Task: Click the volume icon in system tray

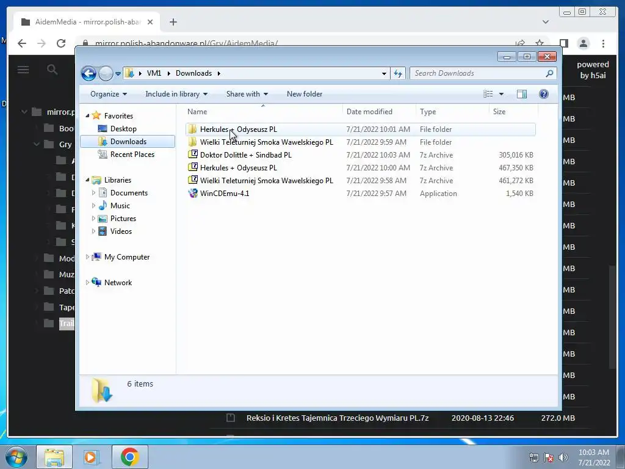Action: [563, 457]
